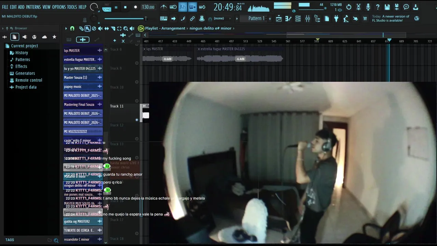Enable typing keyboard to piano
This screenshot has height=246, width=437.
click(x=164, y=18)
